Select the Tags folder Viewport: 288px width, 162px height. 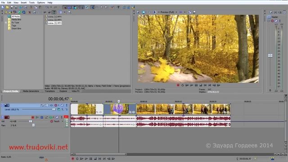pos(14,26)
